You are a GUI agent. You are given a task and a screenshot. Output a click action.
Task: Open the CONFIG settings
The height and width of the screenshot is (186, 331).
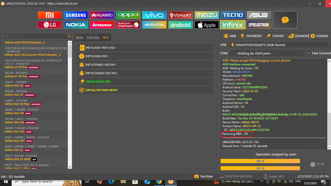pos(319,36)
